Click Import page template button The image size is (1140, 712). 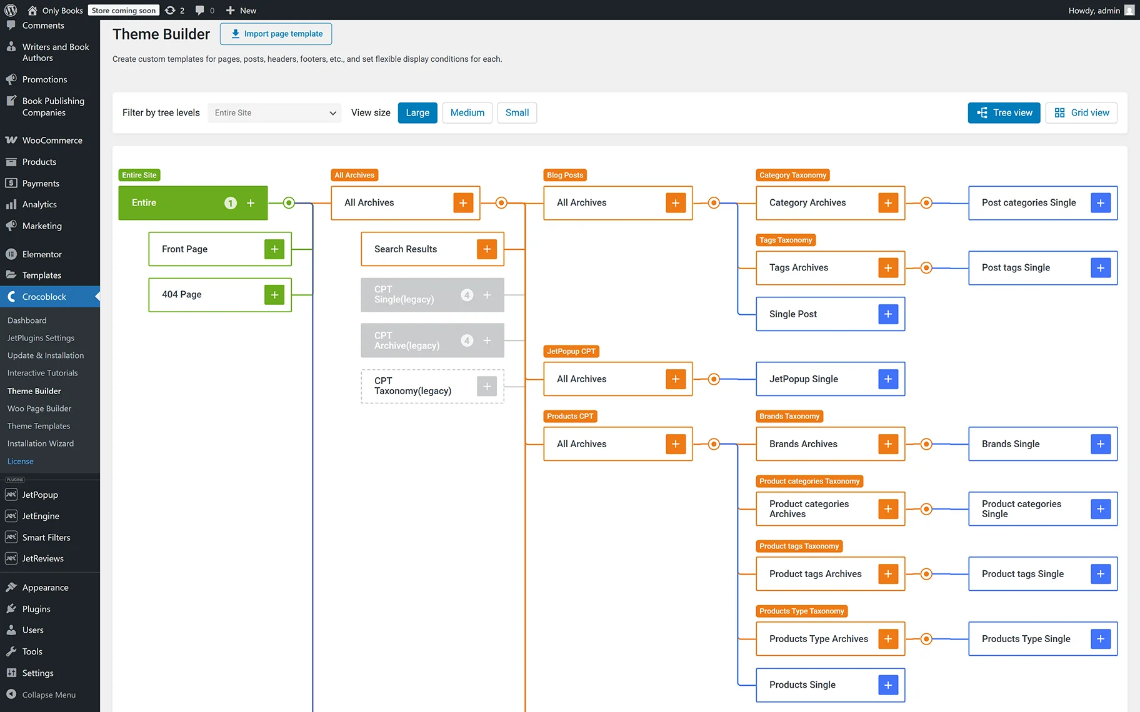pyautogui.click(x=276, y=34)
